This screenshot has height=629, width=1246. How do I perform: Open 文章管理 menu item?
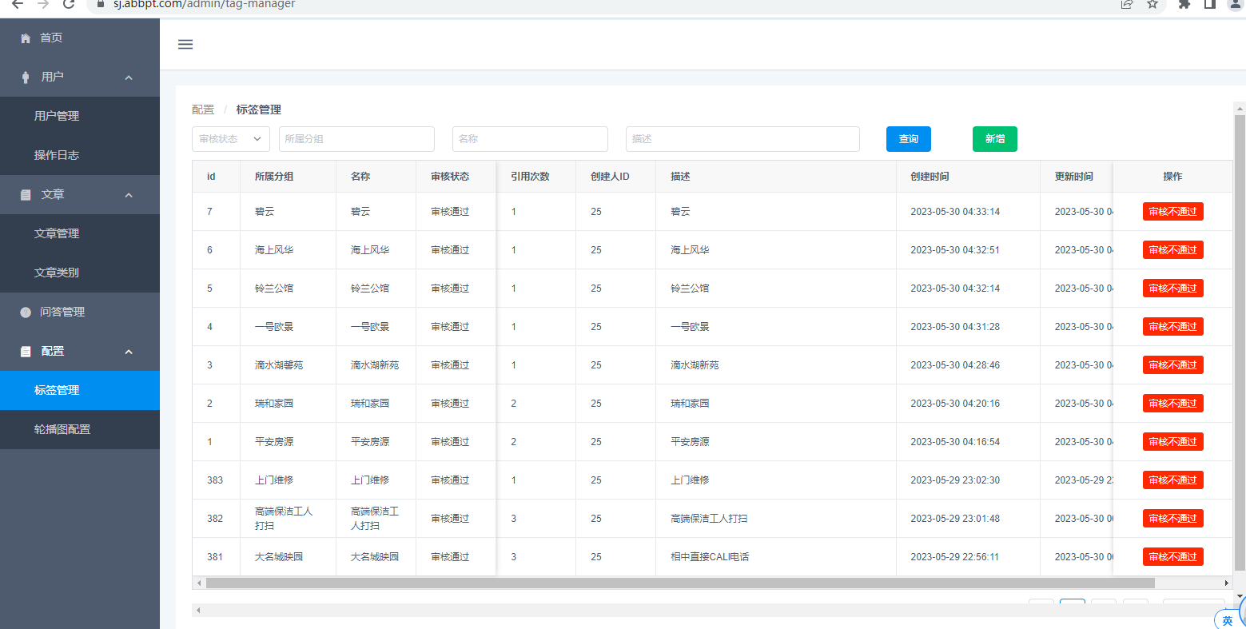point(80,233)
